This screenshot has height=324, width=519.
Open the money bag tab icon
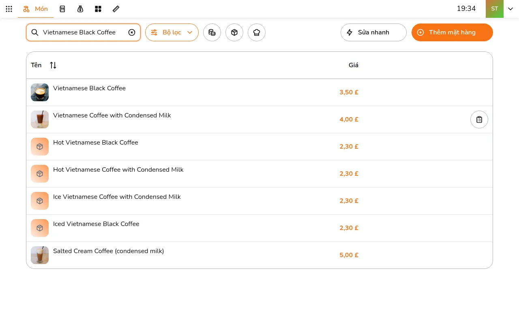(x=80, y=9)
